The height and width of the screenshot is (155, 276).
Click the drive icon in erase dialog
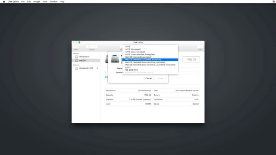click(115, 59)
